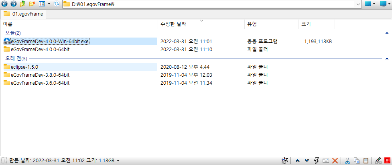392x165 pixels.
Task: Sort by the 이름 column header
Action: [8, 24]
